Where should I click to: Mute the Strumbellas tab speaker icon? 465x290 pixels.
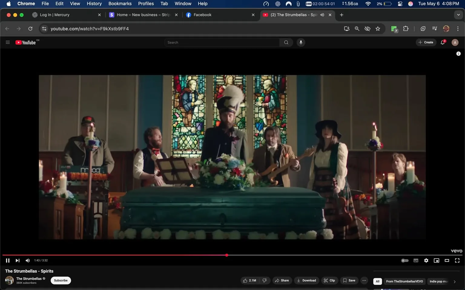(322, 14)
